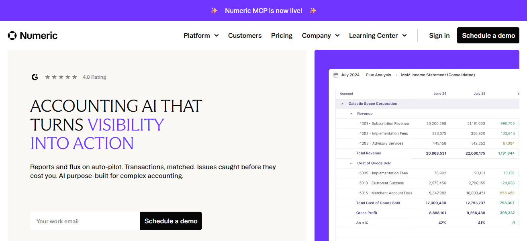Select the As a % row

[427, 223]
